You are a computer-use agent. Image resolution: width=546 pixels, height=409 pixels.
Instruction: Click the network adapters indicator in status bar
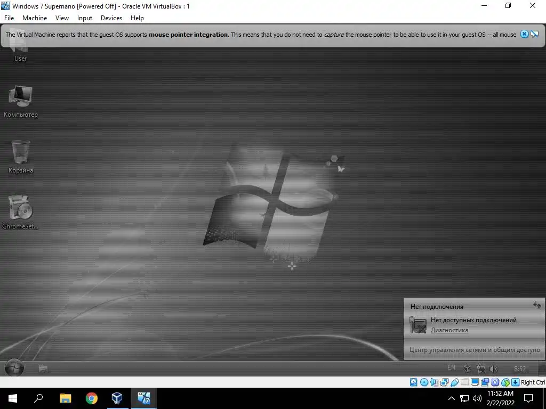(444, 382)
